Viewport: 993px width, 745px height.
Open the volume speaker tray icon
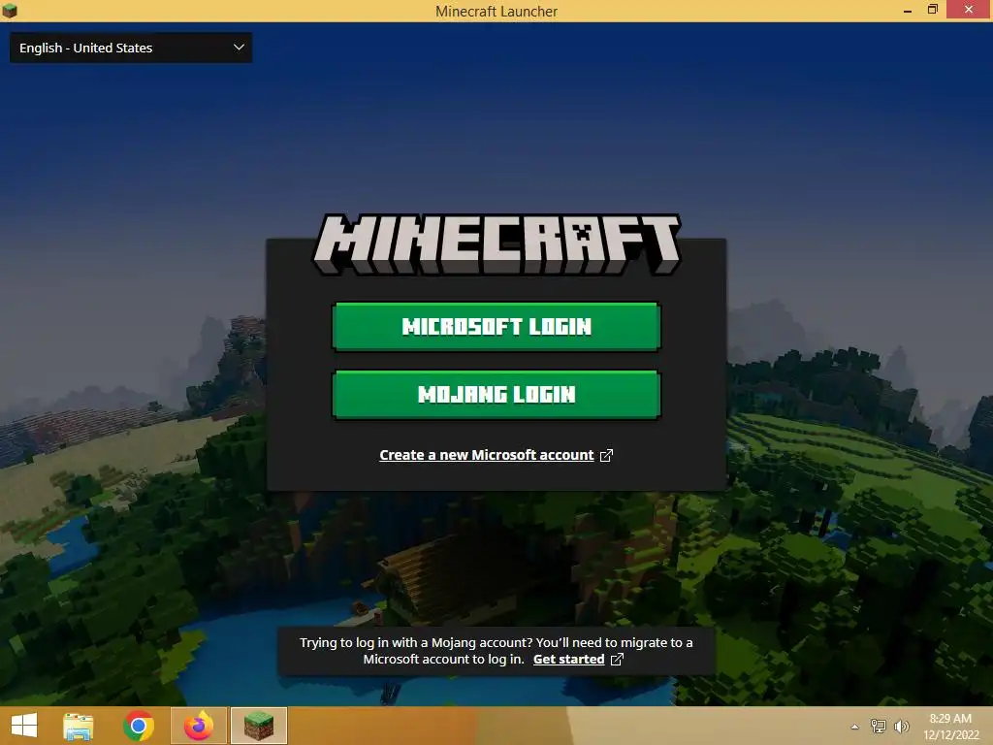click(x=902, y=726)
